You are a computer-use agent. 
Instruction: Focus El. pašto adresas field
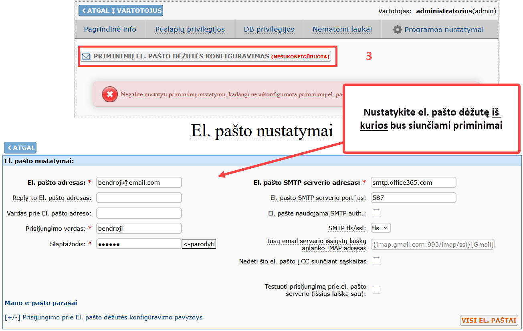click(x=139, y=182)
